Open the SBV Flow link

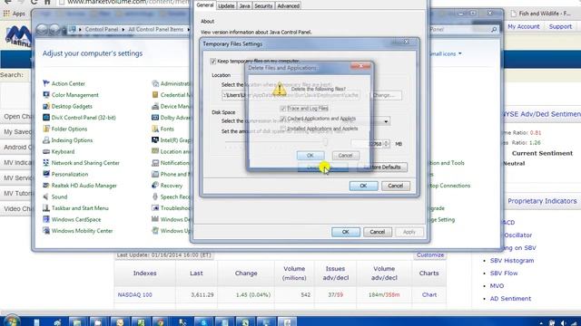click(504, 273)
